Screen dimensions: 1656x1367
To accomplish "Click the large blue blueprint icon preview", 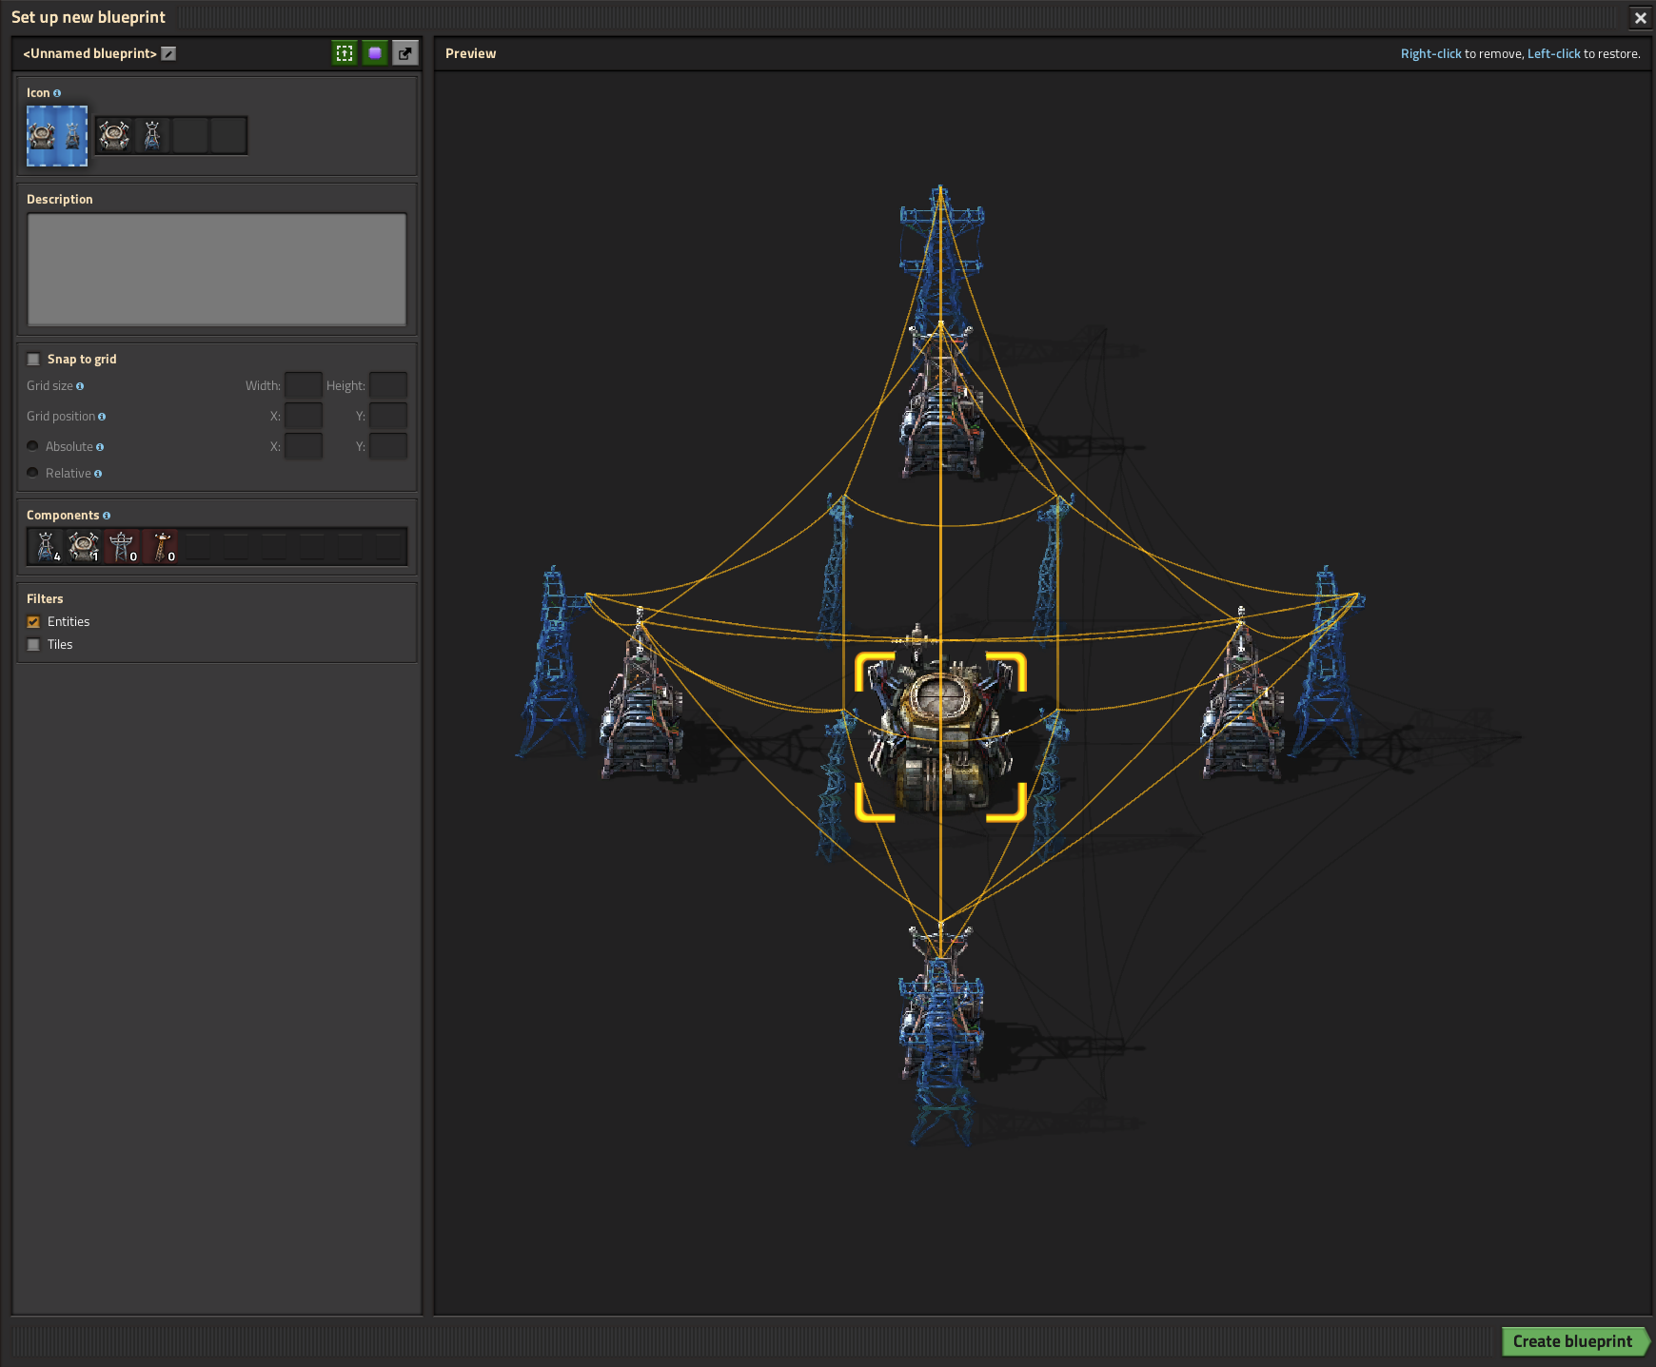I will tap(57, 136).
